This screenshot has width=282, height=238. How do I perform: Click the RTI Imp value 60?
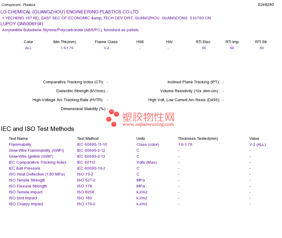coord(232,48)
